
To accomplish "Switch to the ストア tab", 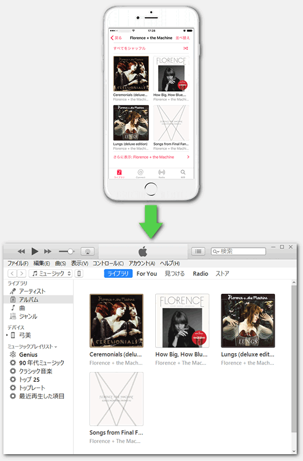I will pyautogui.click(x=222, y=274).
